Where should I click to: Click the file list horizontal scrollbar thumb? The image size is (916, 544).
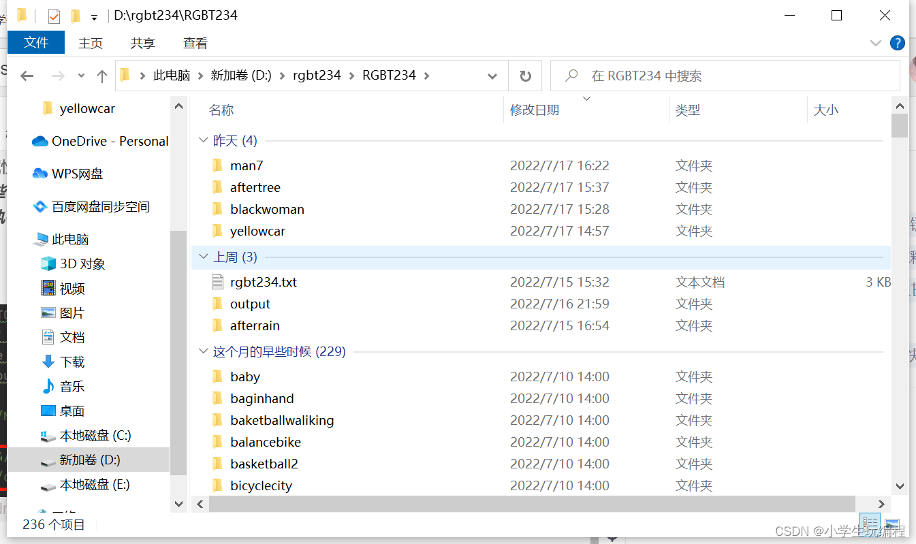tap(532, 504)
